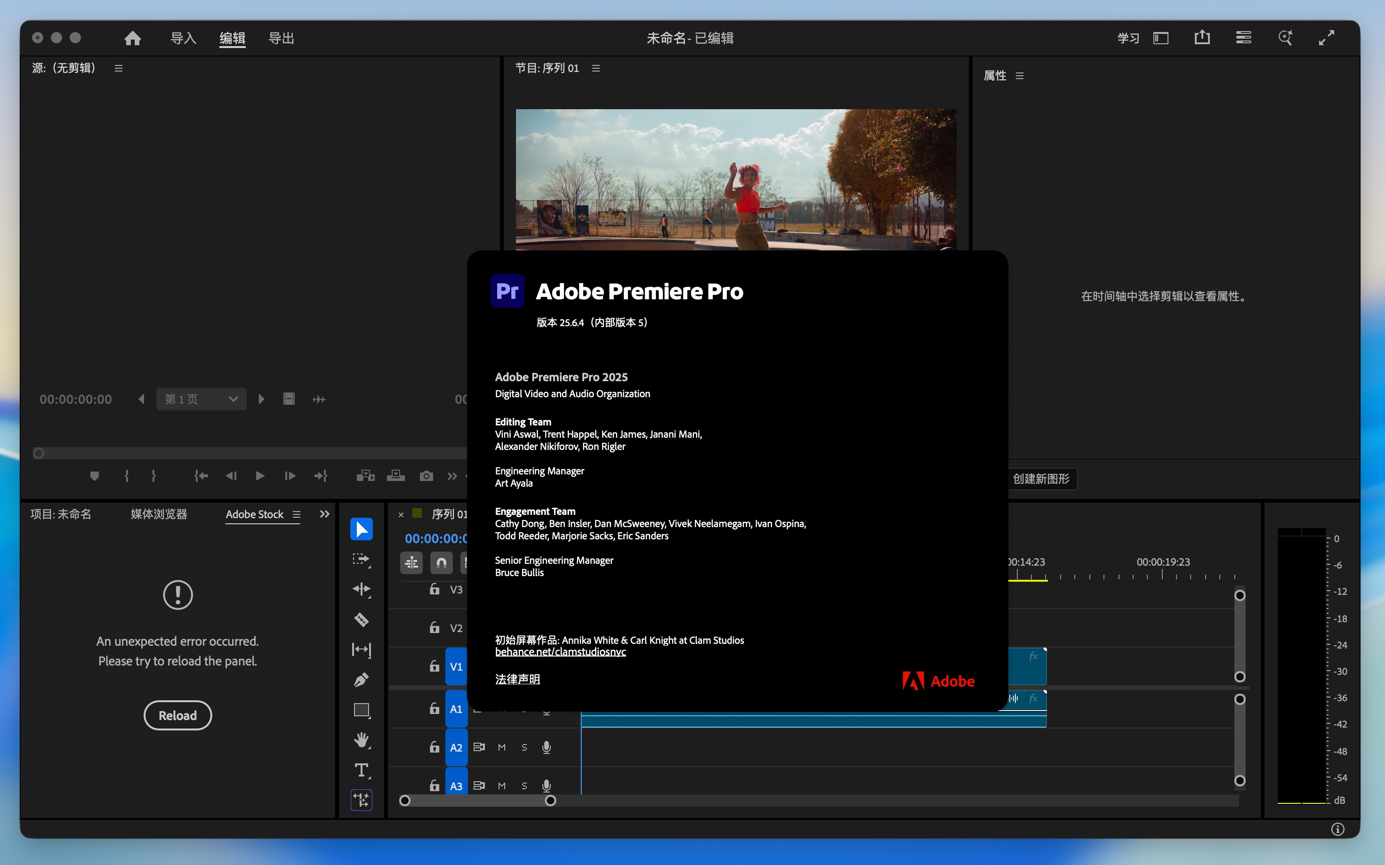Expand hidden project panel tabs
The image size is (1385, 865).
[x=324, y=514]
